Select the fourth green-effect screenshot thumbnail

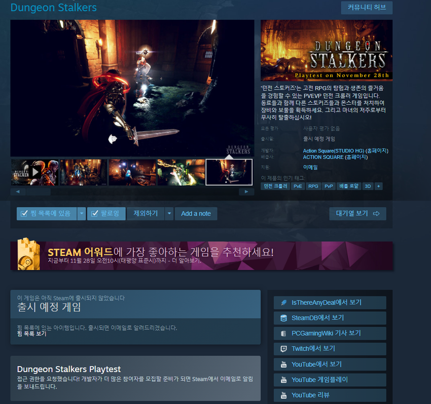click(x=181, y=172)
